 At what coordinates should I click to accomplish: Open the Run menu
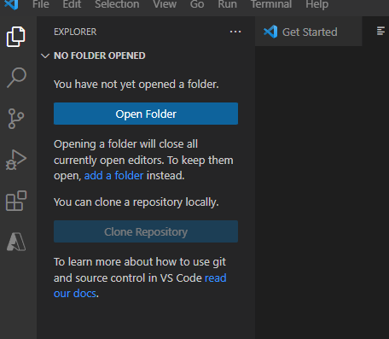[227, 4]
